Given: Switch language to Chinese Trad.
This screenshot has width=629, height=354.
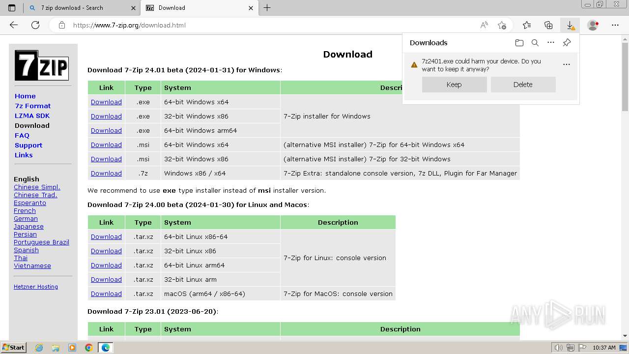Looking at the screenshot, I should 35,195.
